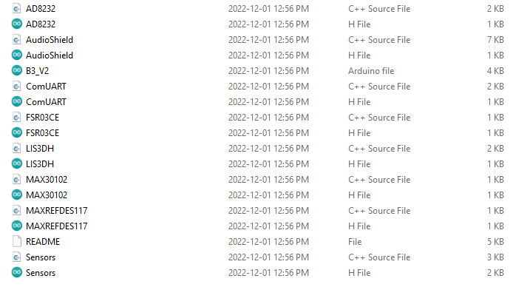Select the AD8232 C++ source file icon

[16, 8]
